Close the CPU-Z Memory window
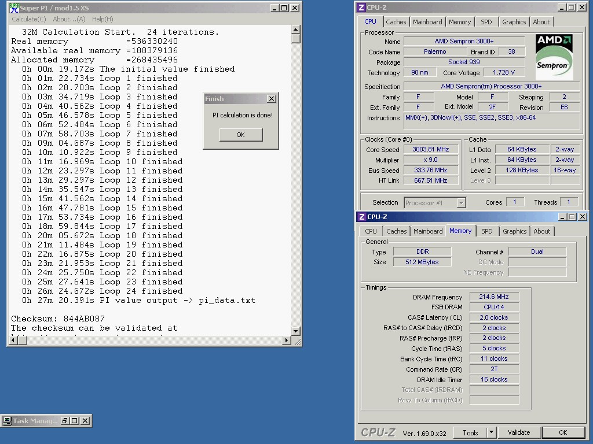The height and width of the screenshot is (444, 593). [583, 216]
